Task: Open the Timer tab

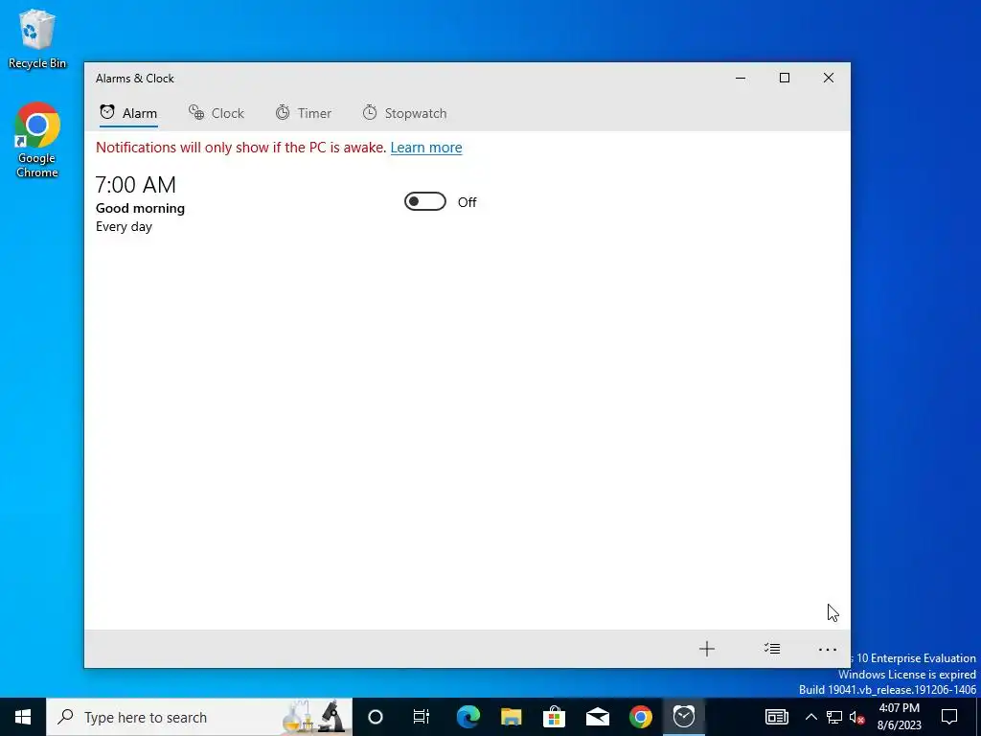Action: [304, 113]
